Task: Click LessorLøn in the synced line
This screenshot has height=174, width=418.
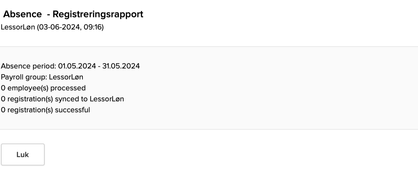Action: tap(107, 99)
